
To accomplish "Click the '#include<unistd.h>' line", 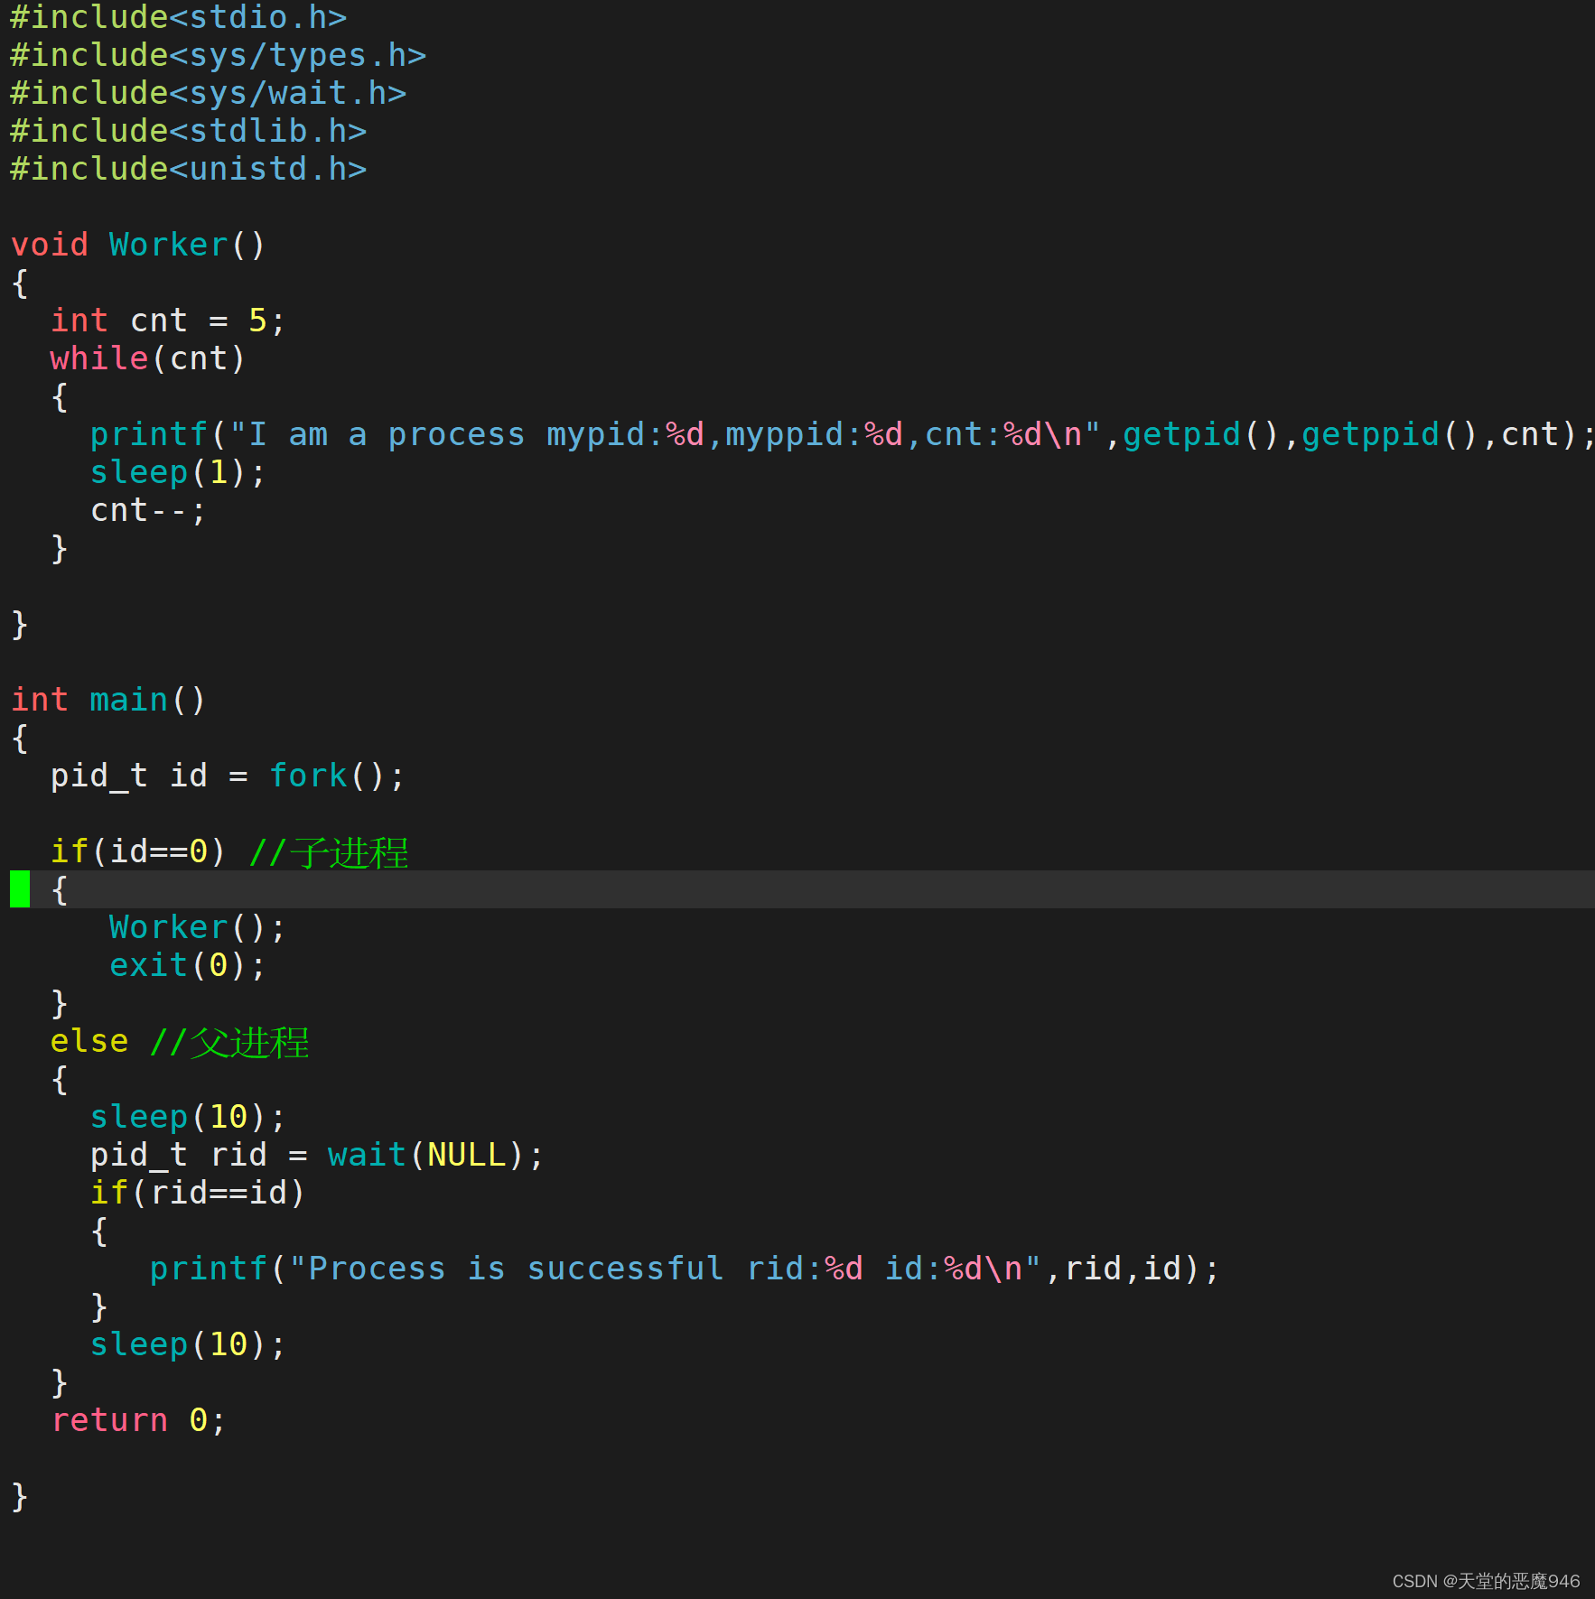I will (188, 169).
